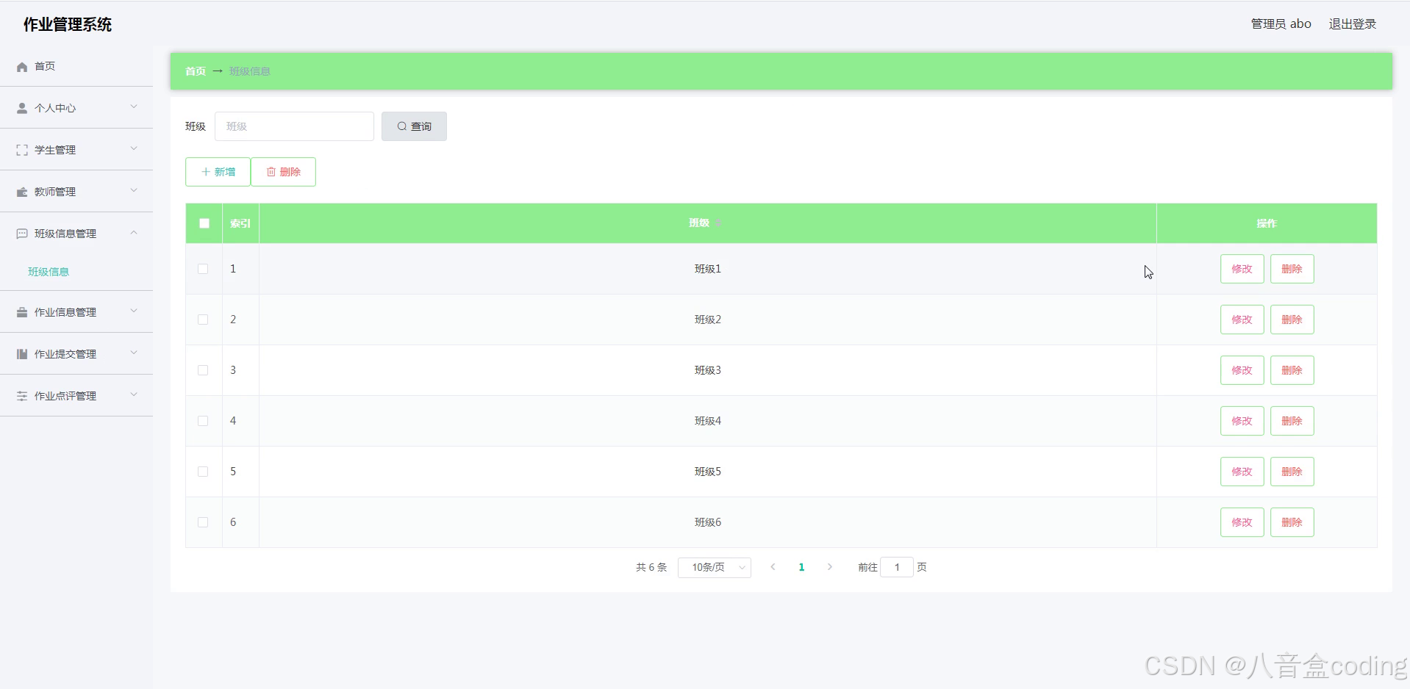Screen dimensions: 1410x689
Task: Click the icon beside 作业提交管理
Action: pos(22,354)
